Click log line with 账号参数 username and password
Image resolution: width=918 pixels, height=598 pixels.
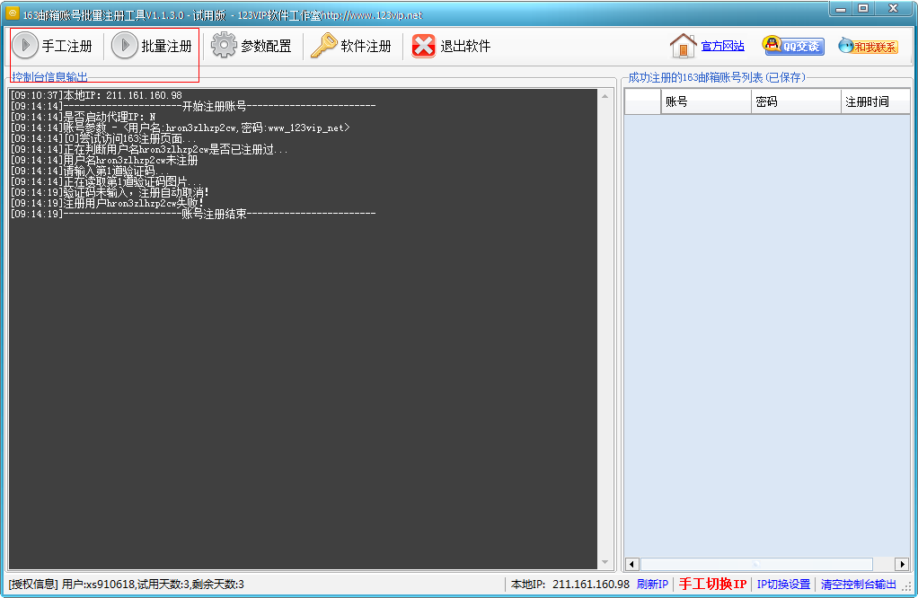181,128
